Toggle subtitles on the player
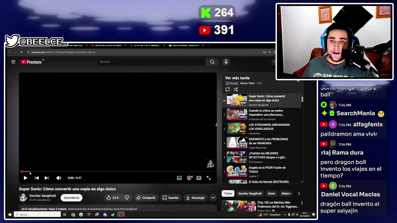The image size is (397, 223). tap(179, 178)
